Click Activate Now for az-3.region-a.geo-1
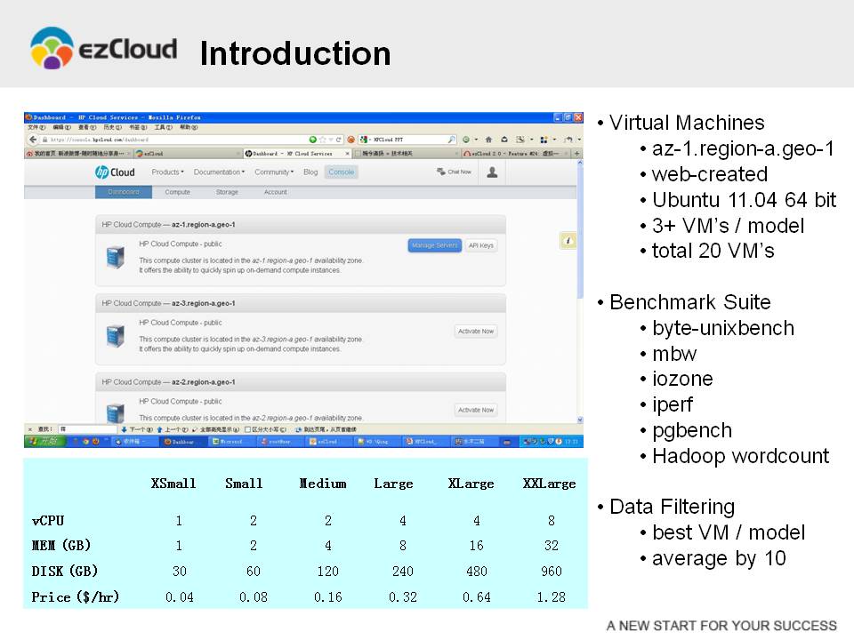854x640 pixels. point(476,332)
